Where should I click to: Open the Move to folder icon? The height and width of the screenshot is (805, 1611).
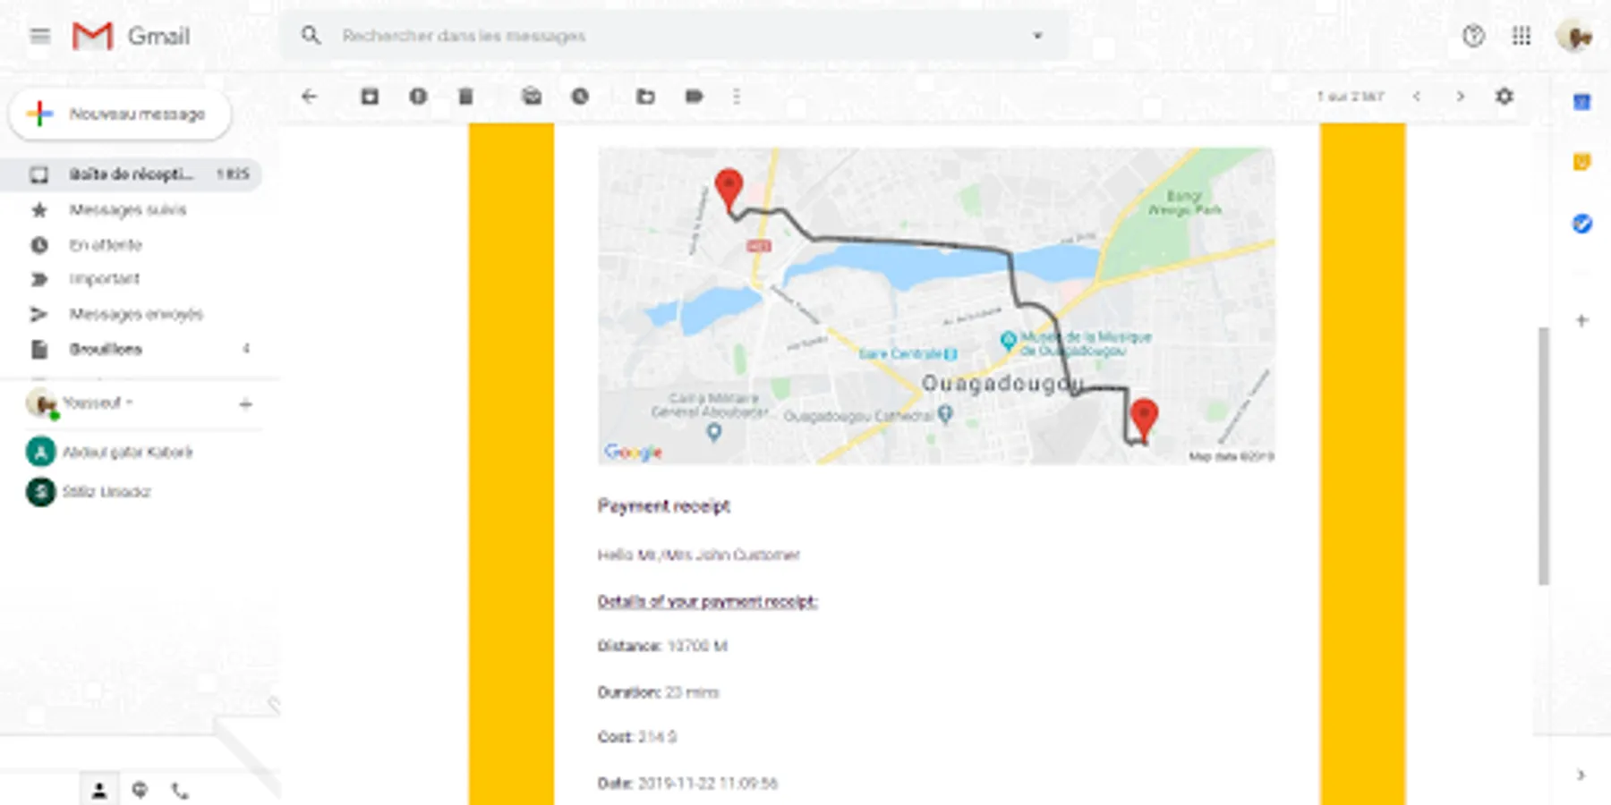tap(645, 97)
